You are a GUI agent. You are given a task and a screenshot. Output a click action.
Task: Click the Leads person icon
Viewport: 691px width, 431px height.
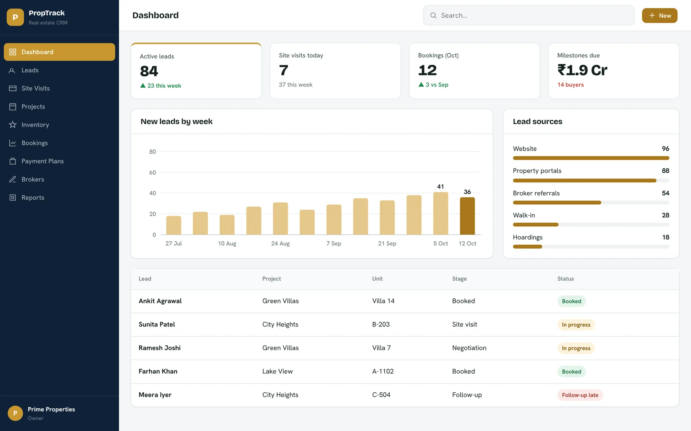click(x=13, y=70)
